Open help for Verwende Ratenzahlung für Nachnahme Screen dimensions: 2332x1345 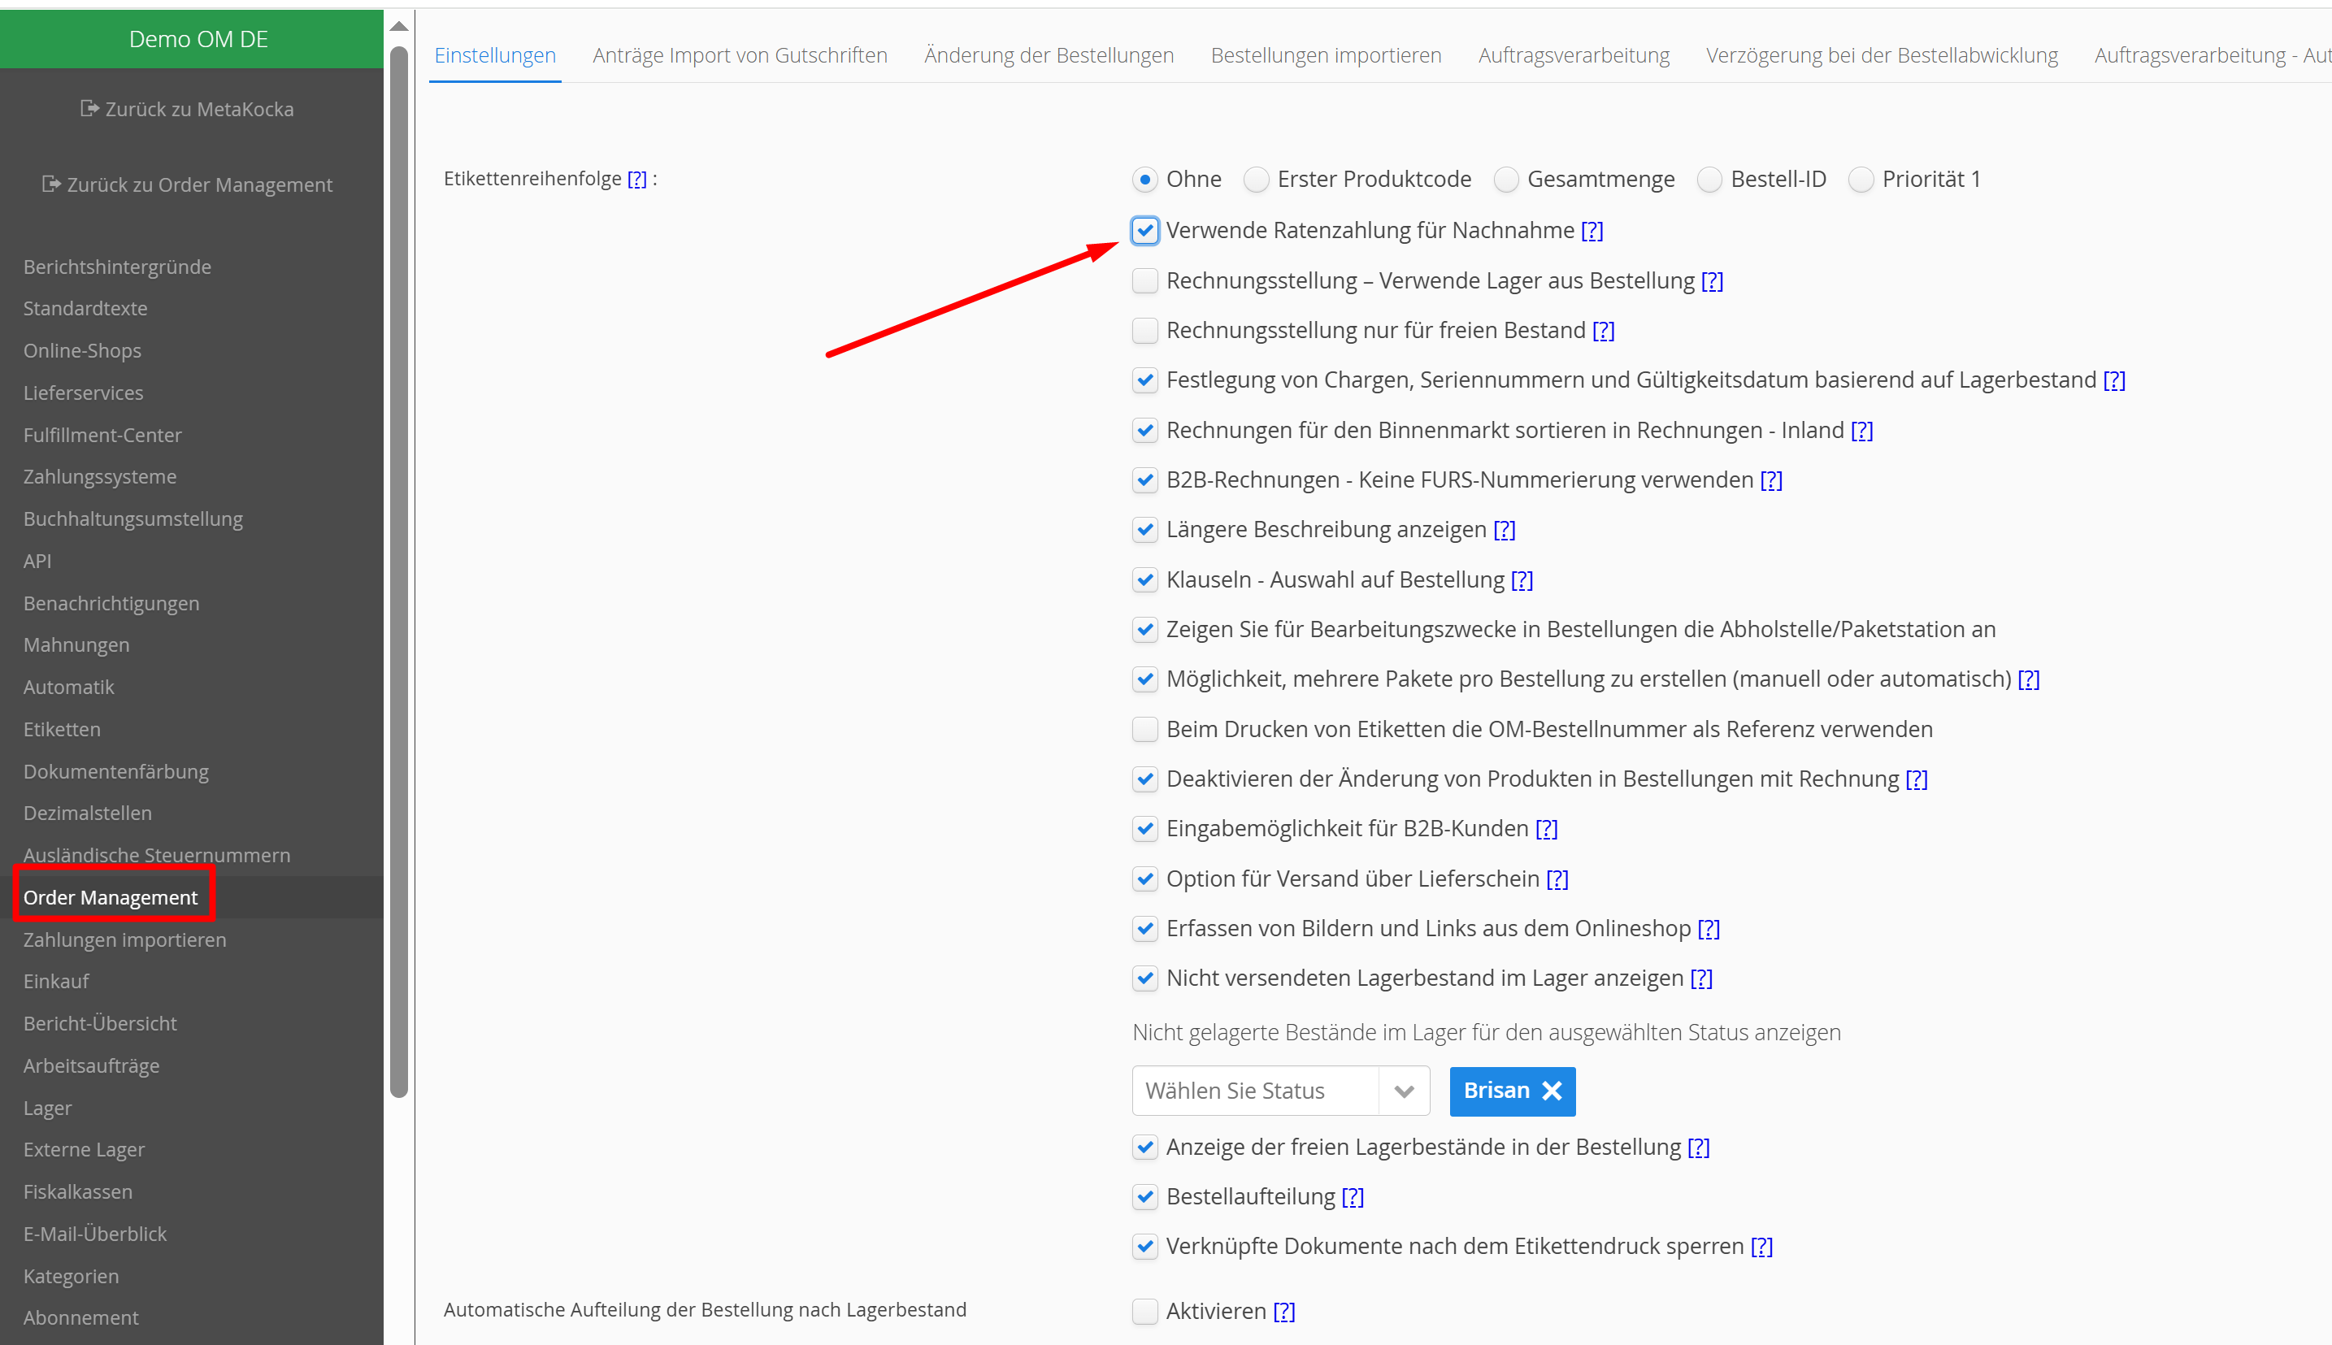(x=1592, y=231)
